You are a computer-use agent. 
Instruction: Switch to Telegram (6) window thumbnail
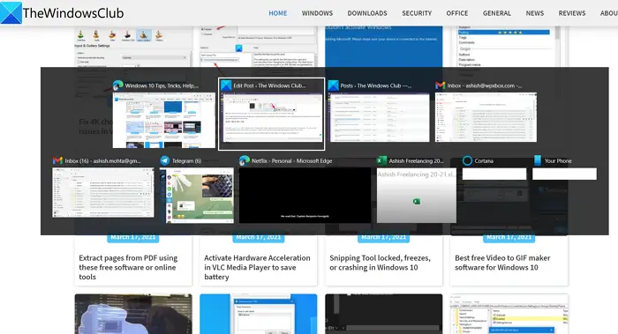(197, 196)
